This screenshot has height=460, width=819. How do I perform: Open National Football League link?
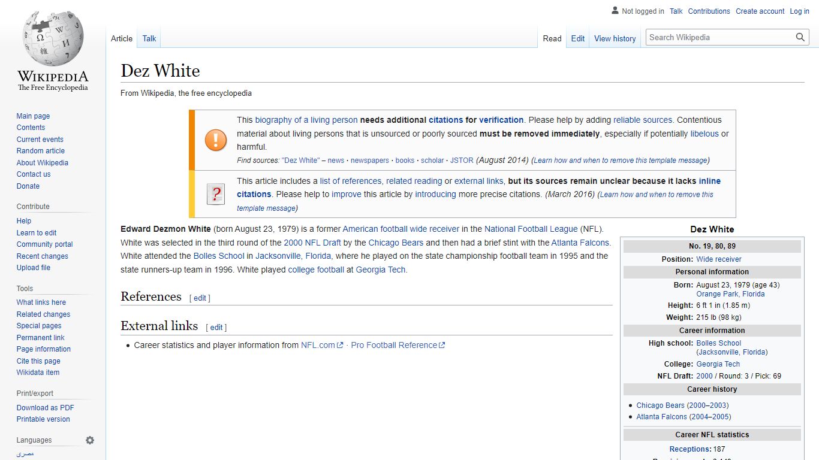[531, 229]
